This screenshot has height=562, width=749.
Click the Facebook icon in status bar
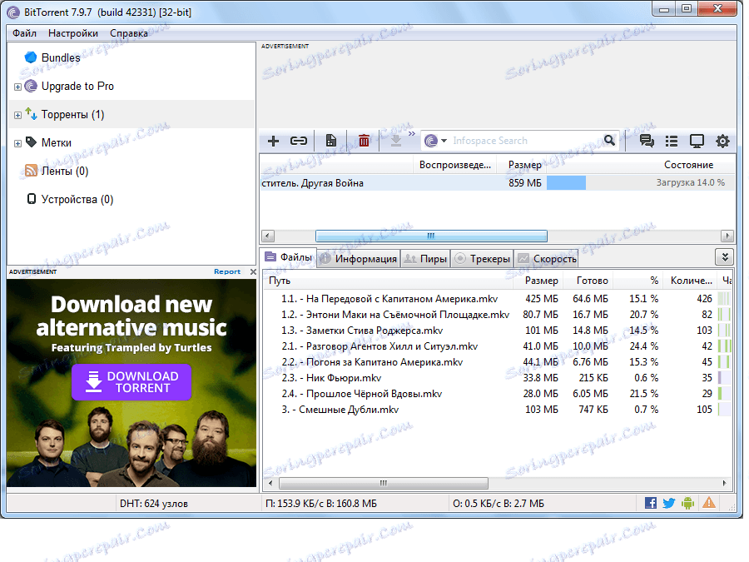point(650,503)
